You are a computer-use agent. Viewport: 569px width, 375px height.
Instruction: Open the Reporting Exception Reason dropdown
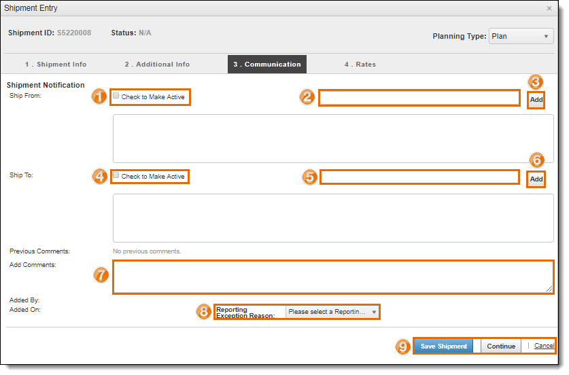(332, 312)
